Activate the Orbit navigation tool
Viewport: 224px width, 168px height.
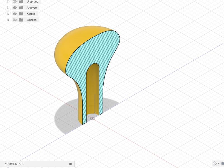pyautogui.click(x=214, y=164)
